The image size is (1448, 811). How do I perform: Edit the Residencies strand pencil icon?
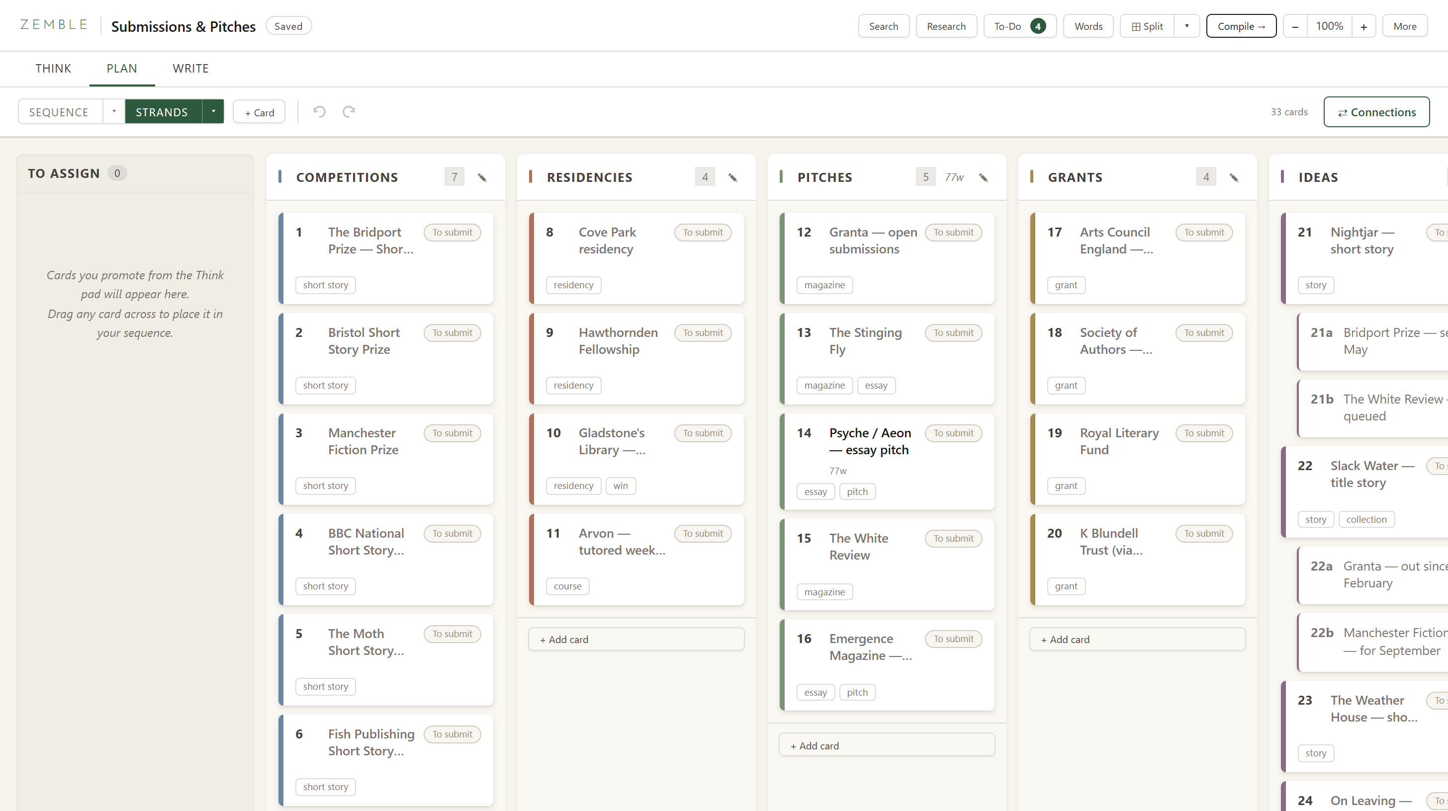click(x=732, y=177)
